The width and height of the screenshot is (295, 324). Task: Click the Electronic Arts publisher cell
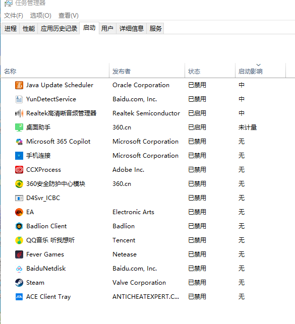pos(133,212)
